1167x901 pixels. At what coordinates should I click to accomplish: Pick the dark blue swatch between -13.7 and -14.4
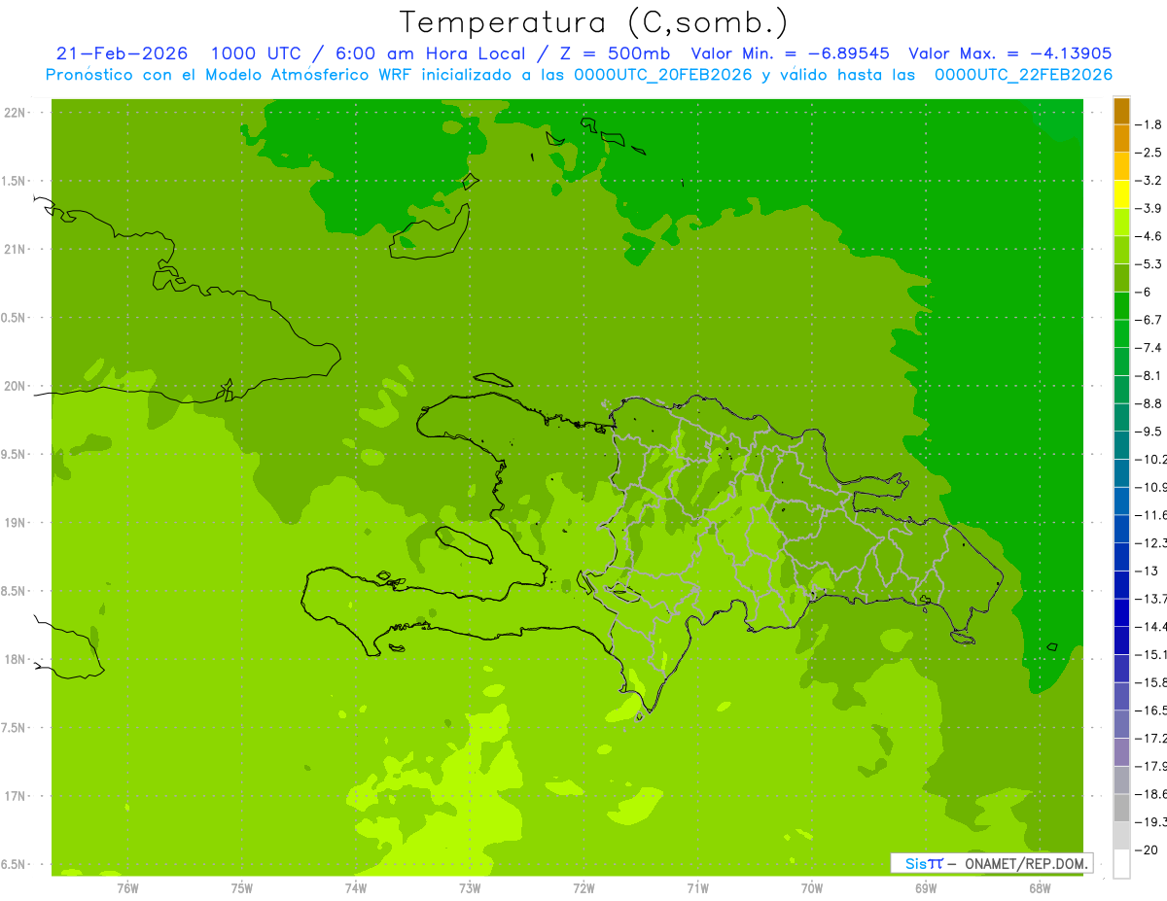pyautogui.click(x=1121, y=612)
